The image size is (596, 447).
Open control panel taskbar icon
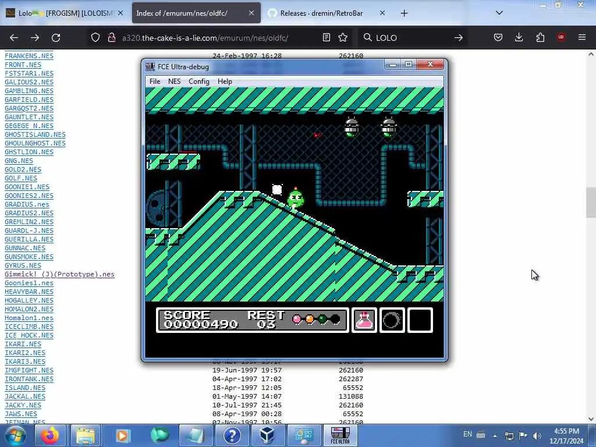point(304,435)
